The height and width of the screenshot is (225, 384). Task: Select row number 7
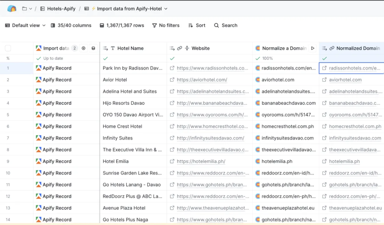pyautogui.click(x=8, y=138)
